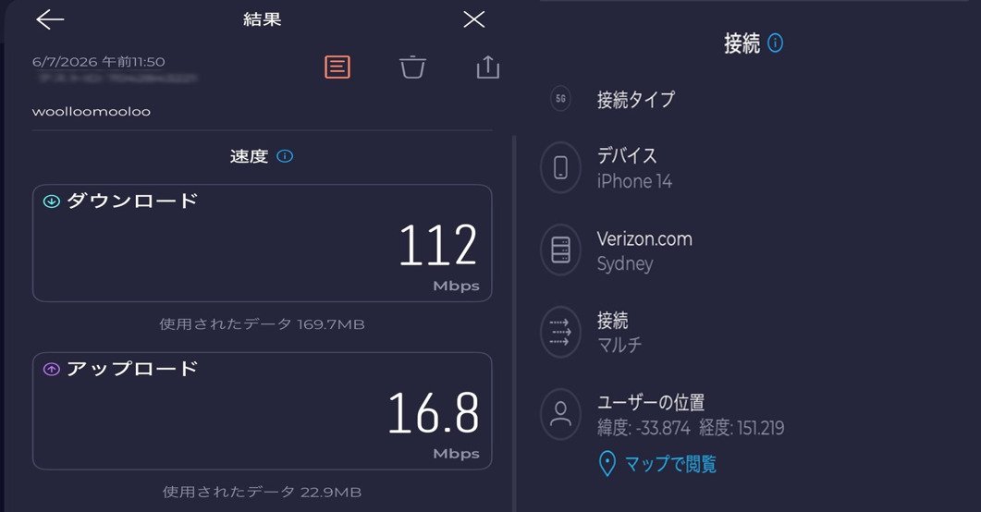Click the マルチ connection value
The height and width of the screenshot is (512, 981).
tap(619, 345)
